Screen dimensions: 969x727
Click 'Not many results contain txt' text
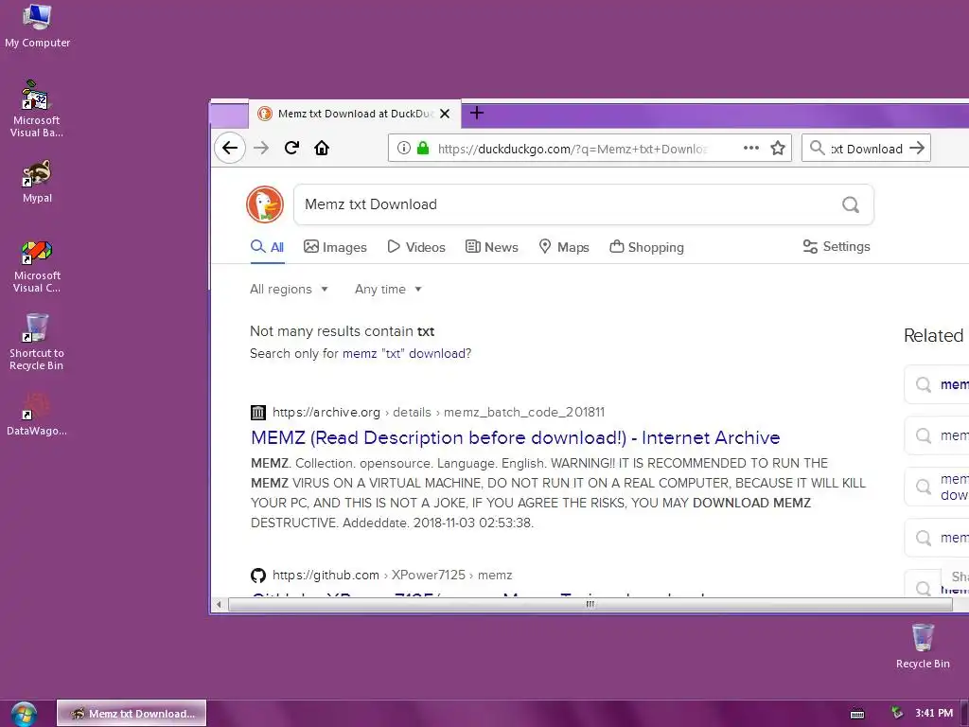[342, 331]
